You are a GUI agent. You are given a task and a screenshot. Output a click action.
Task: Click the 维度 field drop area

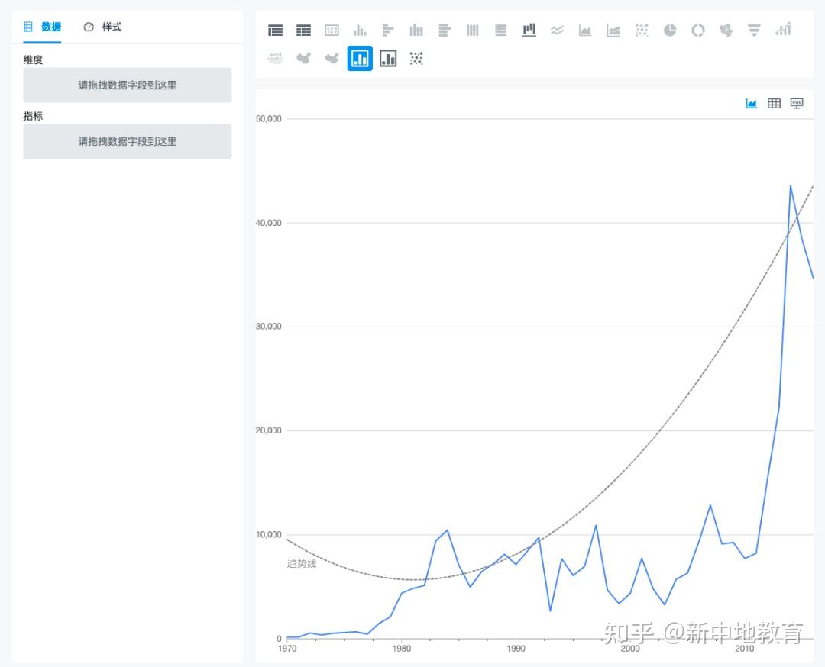(128, 85)
